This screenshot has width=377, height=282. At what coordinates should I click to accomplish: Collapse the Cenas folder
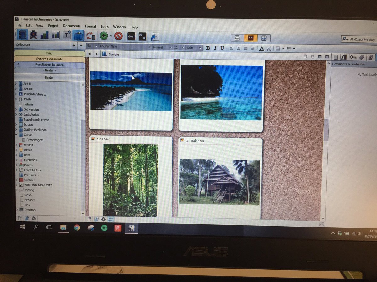(x=17, y=135)
